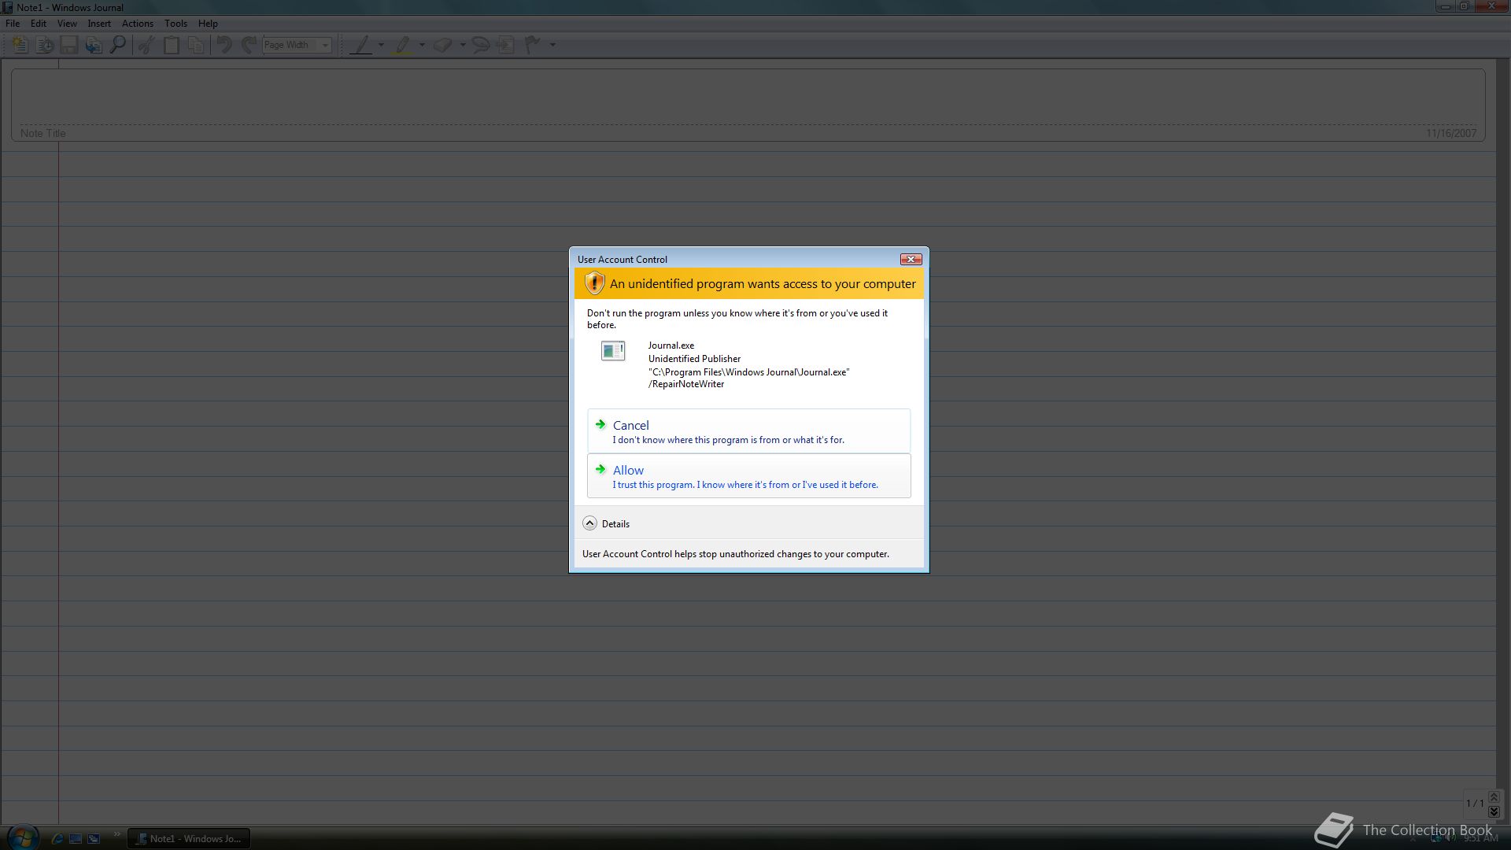Click the Windows Start orb
The width and height of the screenshot is (1511, 850).
[22, 837]
